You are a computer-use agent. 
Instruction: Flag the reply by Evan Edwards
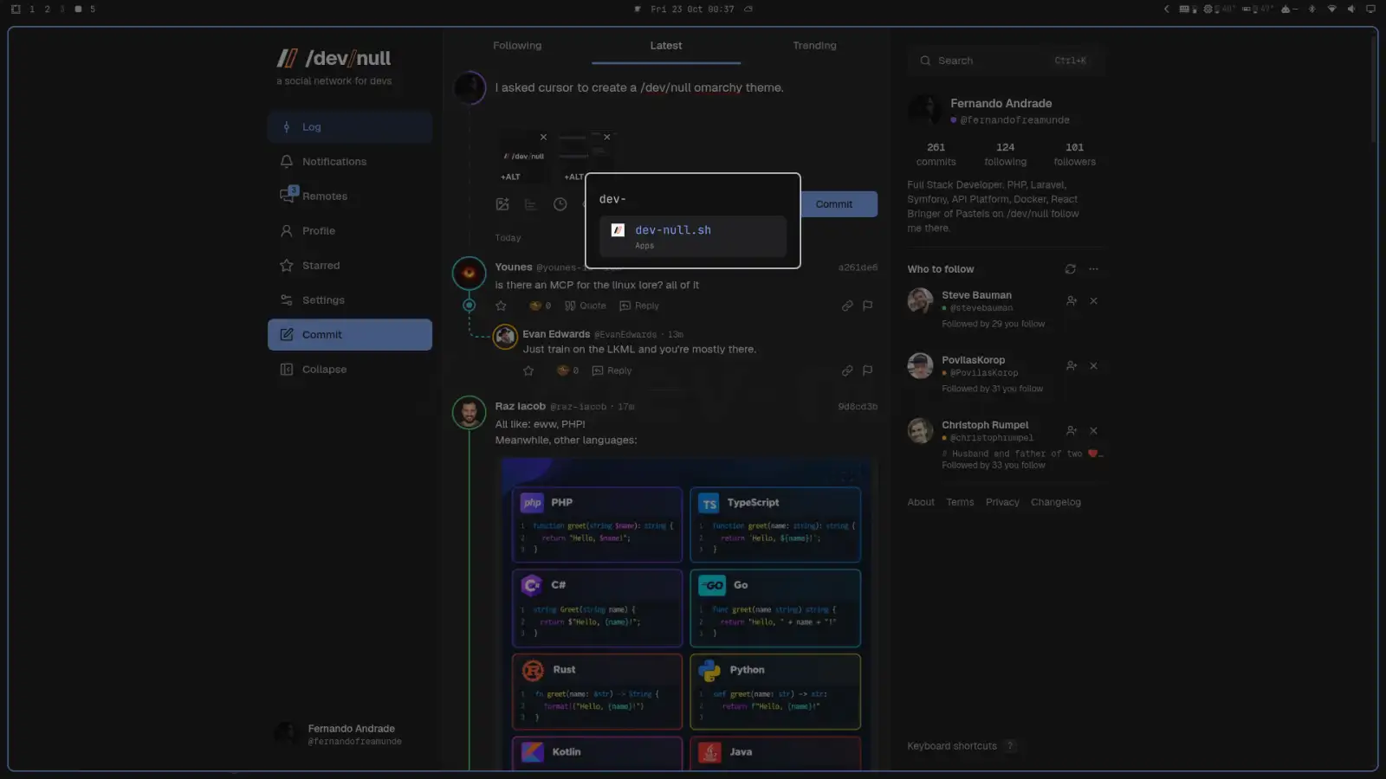[868, 370]
